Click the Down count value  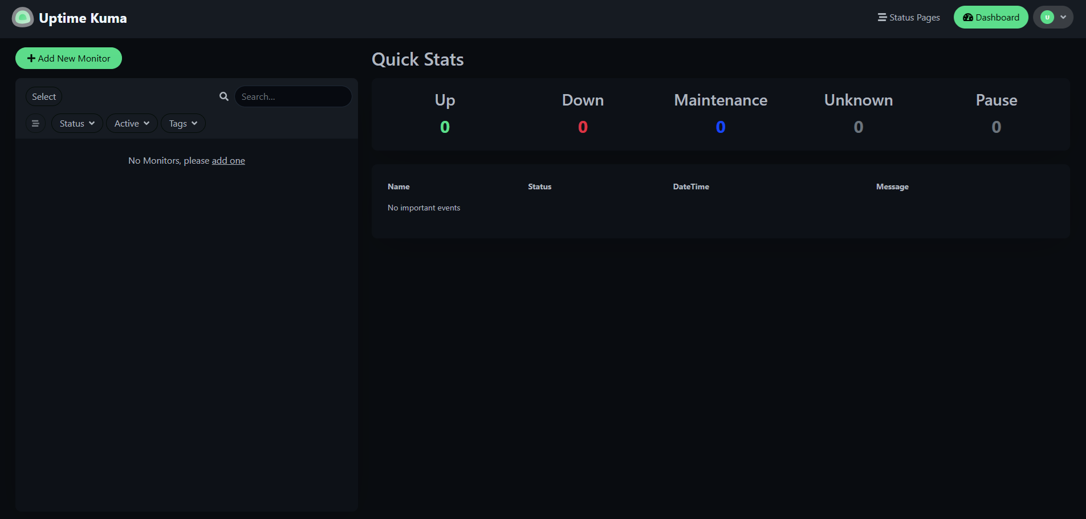tap(583, 127)
